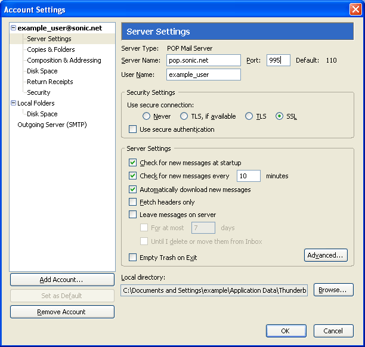Toggle Automatically download new messages

[132, 190]
